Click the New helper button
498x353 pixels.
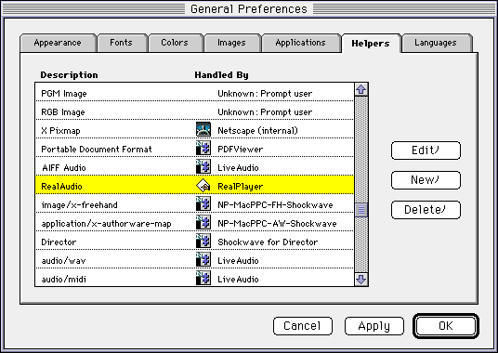click(x=426, y=180)
